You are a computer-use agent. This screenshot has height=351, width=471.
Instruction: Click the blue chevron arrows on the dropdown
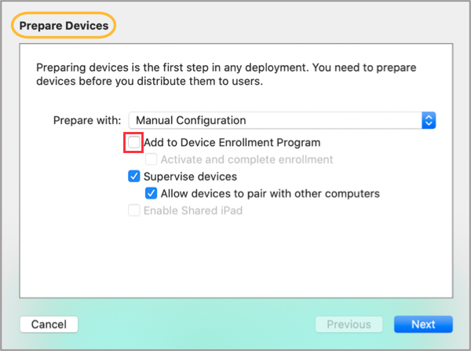pos(429,120)
